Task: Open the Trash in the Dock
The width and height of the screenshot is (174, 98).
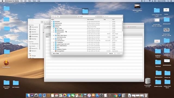Action: pos(146,95)
